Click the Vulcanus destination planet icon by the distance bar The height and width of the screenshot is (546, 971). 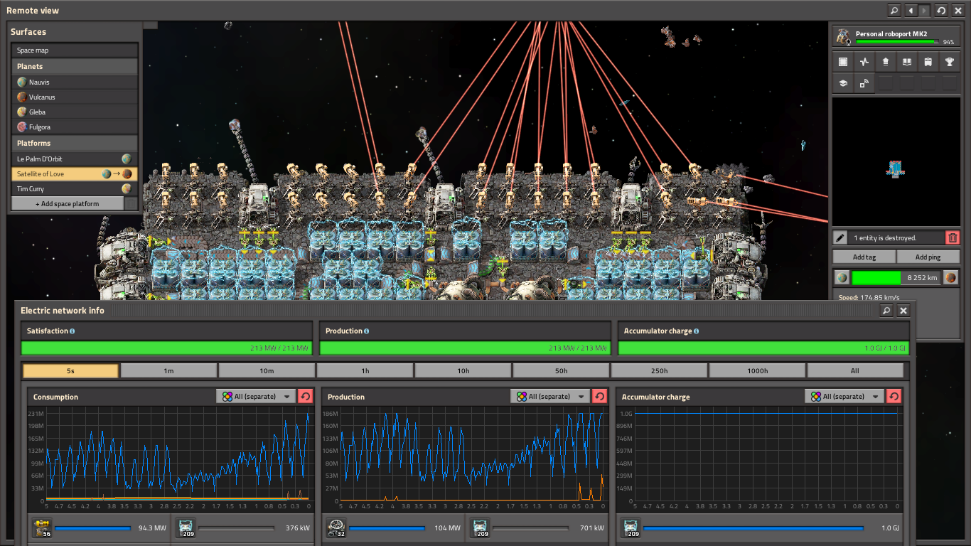tap(950, 277)
